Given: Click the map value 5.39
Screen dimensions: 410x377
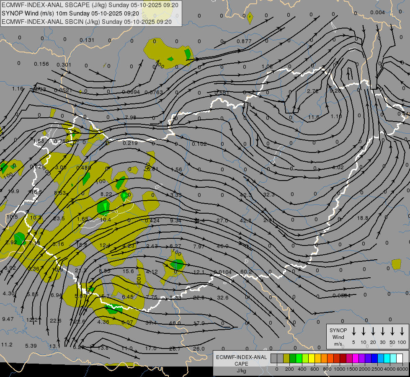Looking at the screenshot, I should [x=31, y=346].
